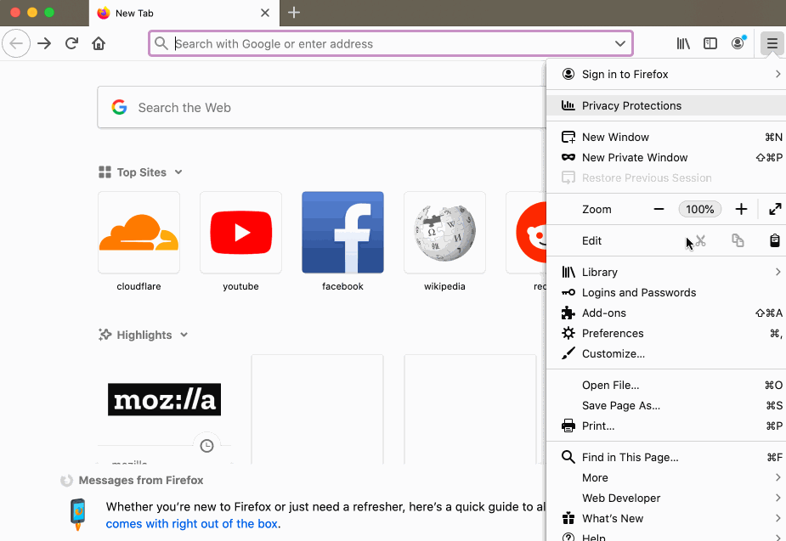Viewport: 786px width, 541px height.
Task: Open the address bar history dropdown
Action: click(620, 43)
